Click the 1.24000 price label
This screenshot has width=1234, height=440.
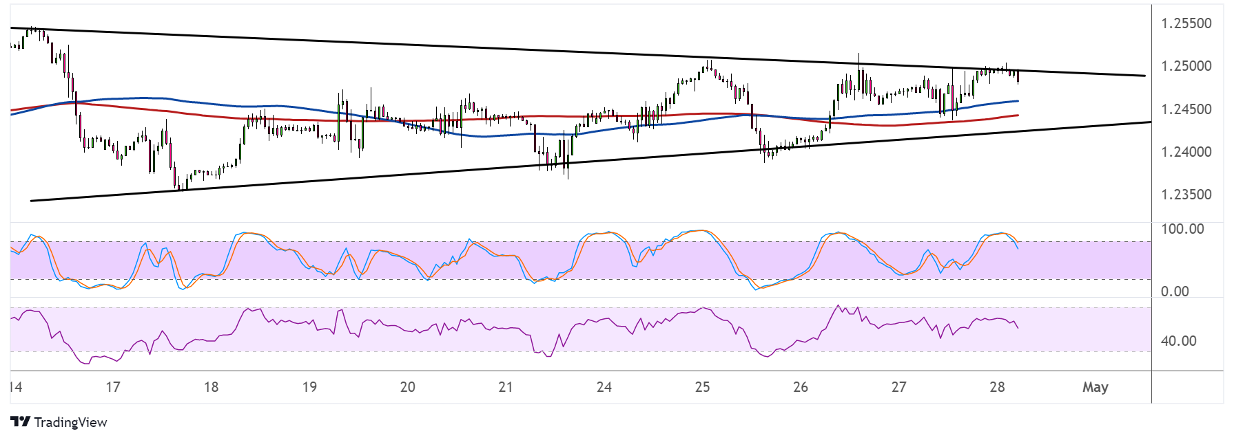click(x=1186, y=152)
